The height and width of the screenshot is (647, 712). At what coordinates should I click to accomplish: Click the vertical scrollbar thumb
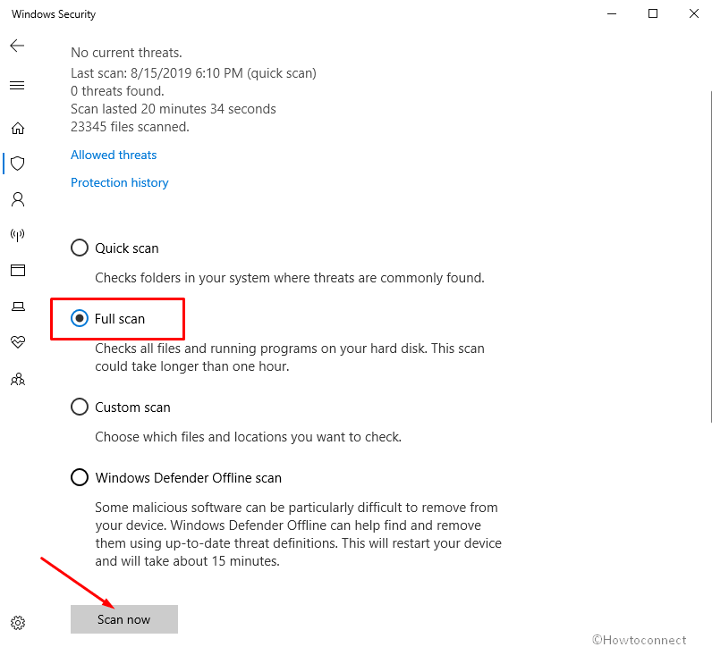(x=709, y=256)
